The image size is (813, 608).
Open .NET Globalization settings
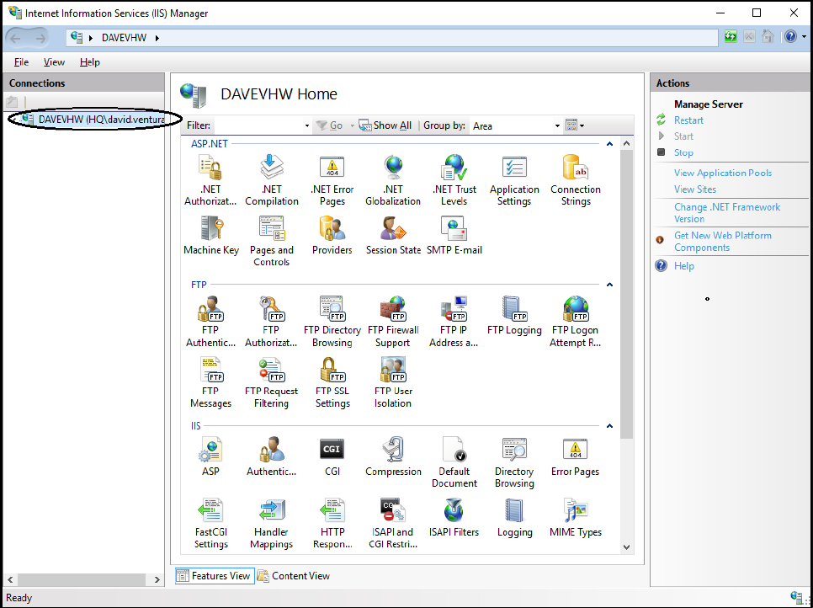tap(393, 180)
